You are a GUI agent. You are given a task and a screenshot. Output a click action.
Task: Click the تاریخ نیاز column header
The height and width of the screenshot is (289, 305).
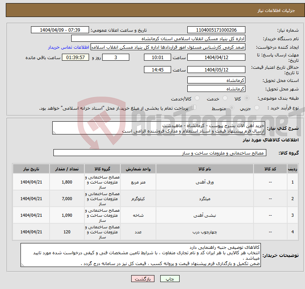[31, 169]
